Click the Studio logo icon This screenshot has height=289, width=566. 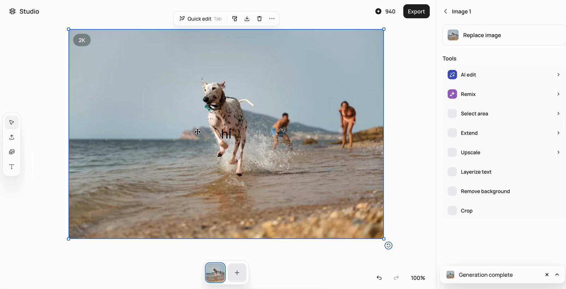point(12,11)
